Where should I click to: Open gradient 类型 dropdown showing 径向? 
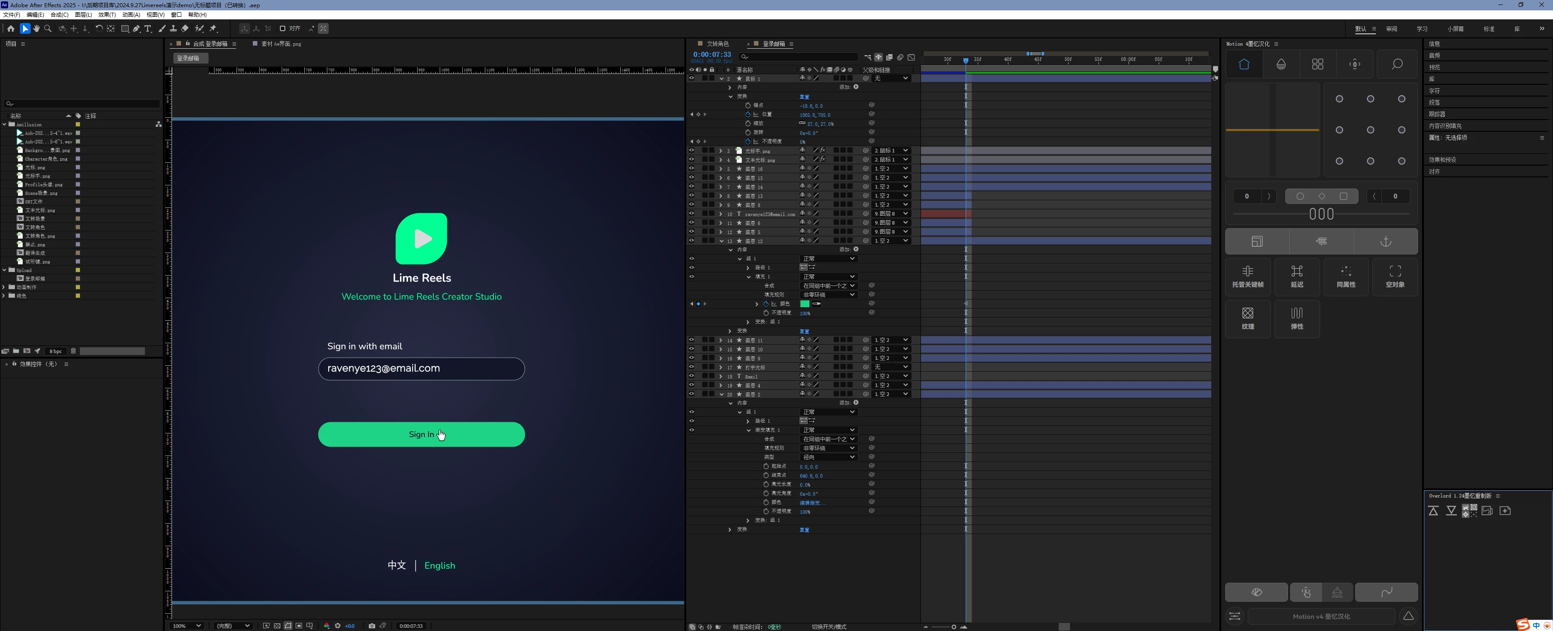click(828, 457)
